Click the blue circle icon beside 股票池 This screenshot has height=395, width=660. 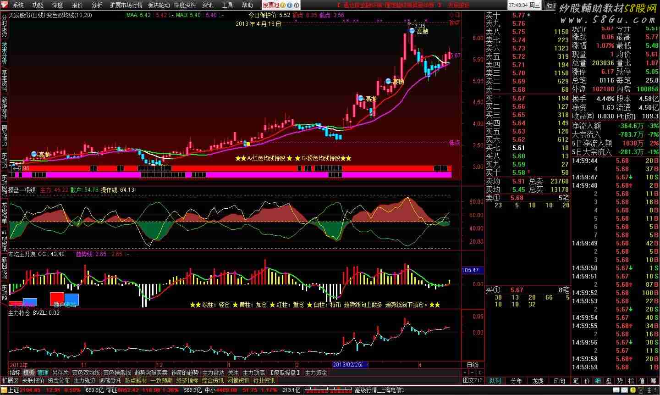point(290,5)
